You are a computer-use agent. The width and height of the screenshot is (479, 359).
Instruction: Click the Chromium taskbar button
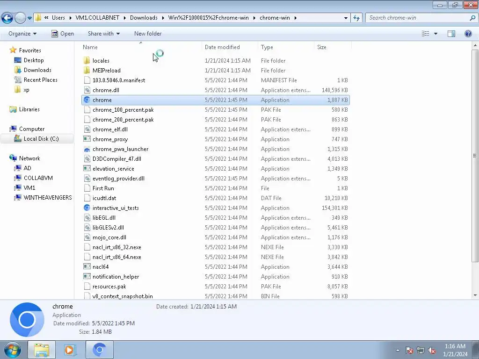coord(99,350)
